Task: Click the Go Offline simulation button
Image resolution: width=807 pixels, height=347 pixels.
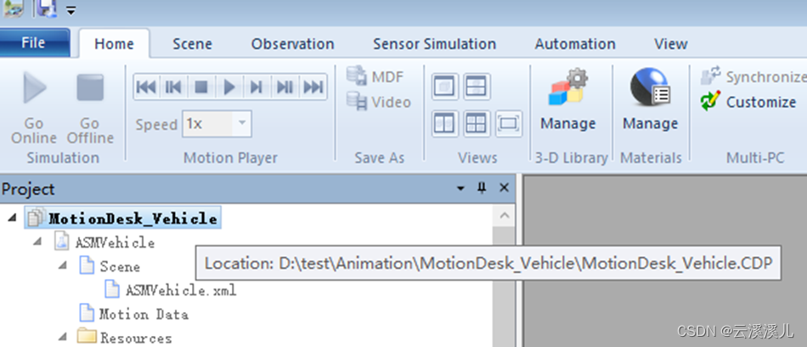Action: click(90, 109)
